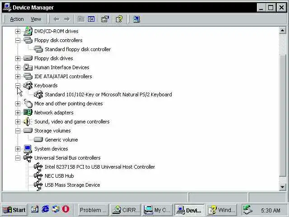
Task: Switch to CIRR taskbar button
Action: (126, 210)
